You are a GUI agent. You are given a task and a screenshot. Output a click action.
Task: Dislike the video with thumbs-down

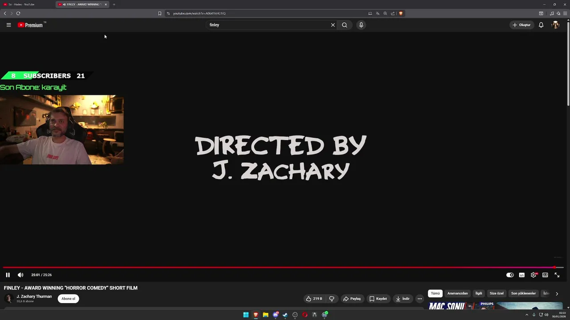coord(331,299)
